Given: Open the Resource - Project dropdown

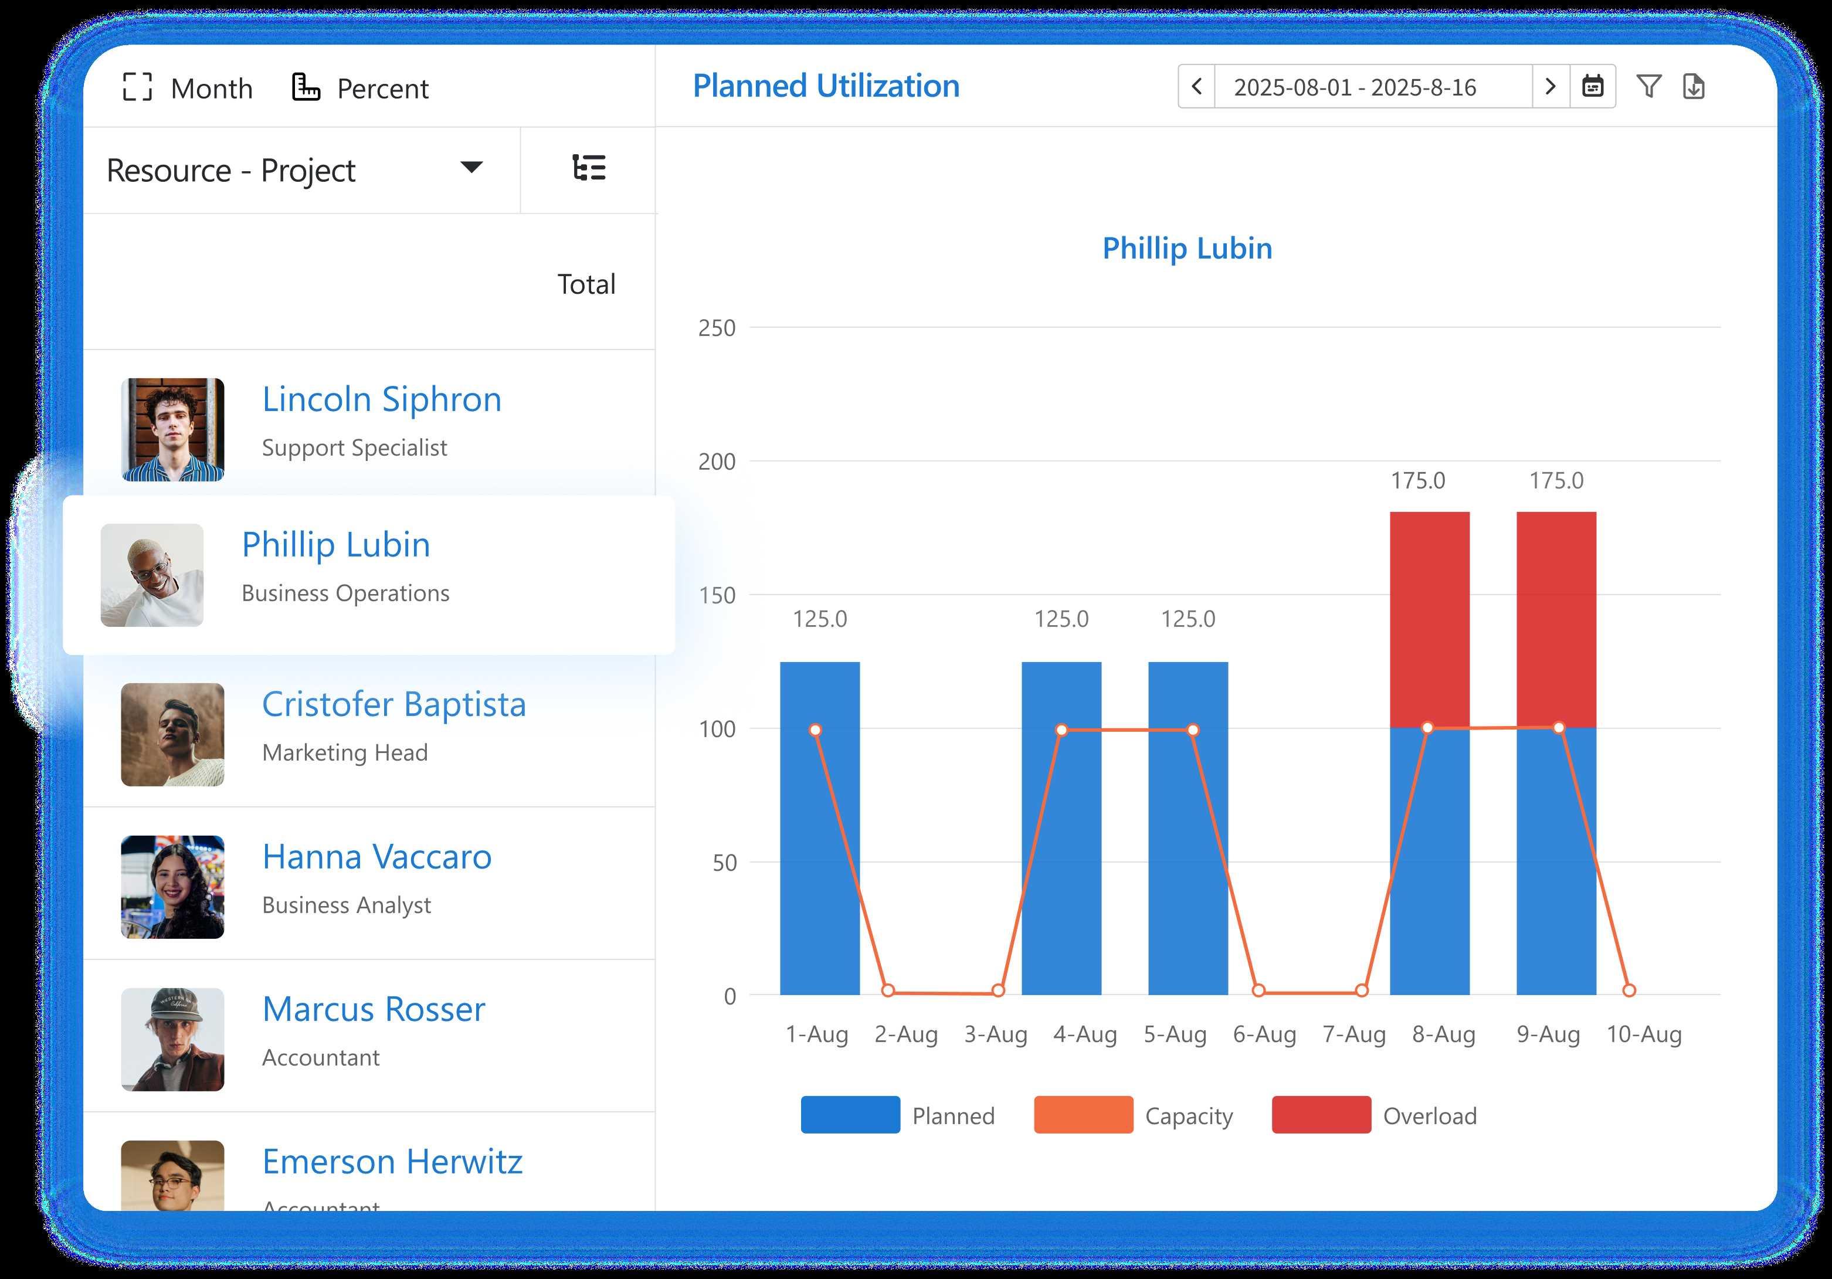Looking at the screenshot, I should (232, 171).
